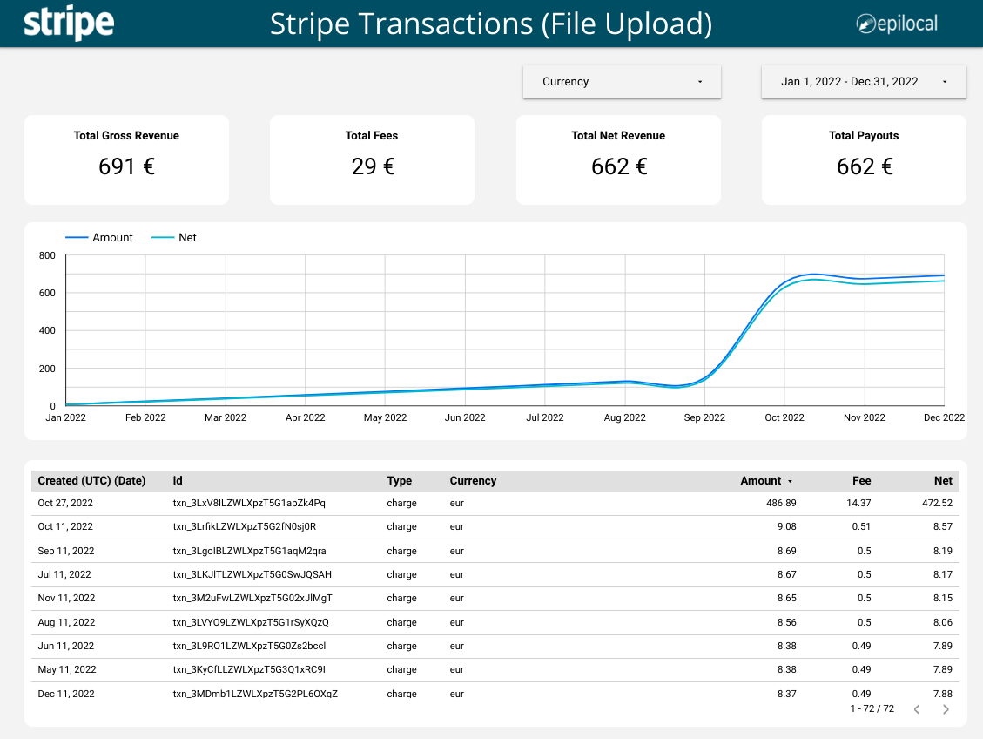Click the Total Fees scorecard
This screenshot has width=983, height=739.
tap(372, 159)
